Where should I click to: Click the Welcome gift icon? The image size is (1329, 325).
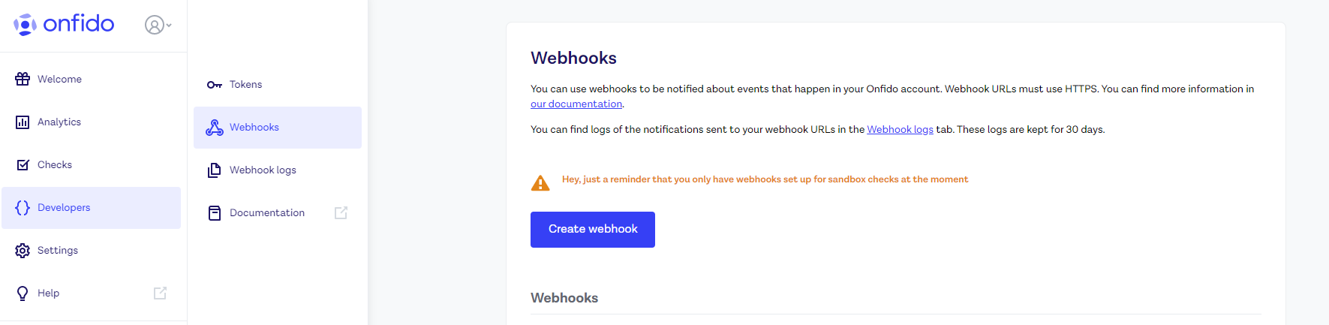pyautogui.click(x=23, y=79)
